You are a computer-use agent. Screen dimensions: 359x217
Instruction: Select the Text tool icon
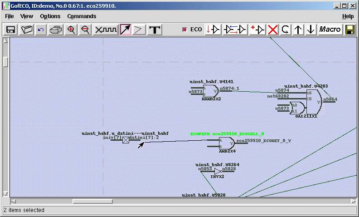coord(155,30)
